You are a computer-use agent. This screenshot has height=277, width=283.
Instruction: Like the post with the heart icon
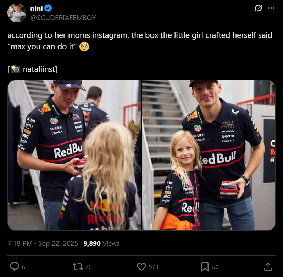pos(141,267)
